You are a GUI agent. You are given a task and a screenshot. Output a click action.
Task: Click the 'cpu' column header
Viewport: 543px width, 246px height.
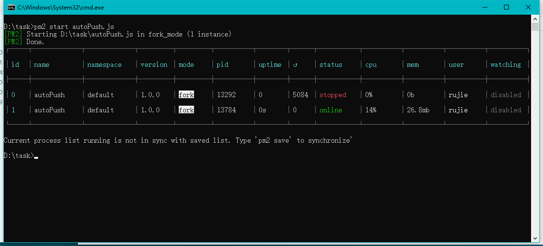371,65
